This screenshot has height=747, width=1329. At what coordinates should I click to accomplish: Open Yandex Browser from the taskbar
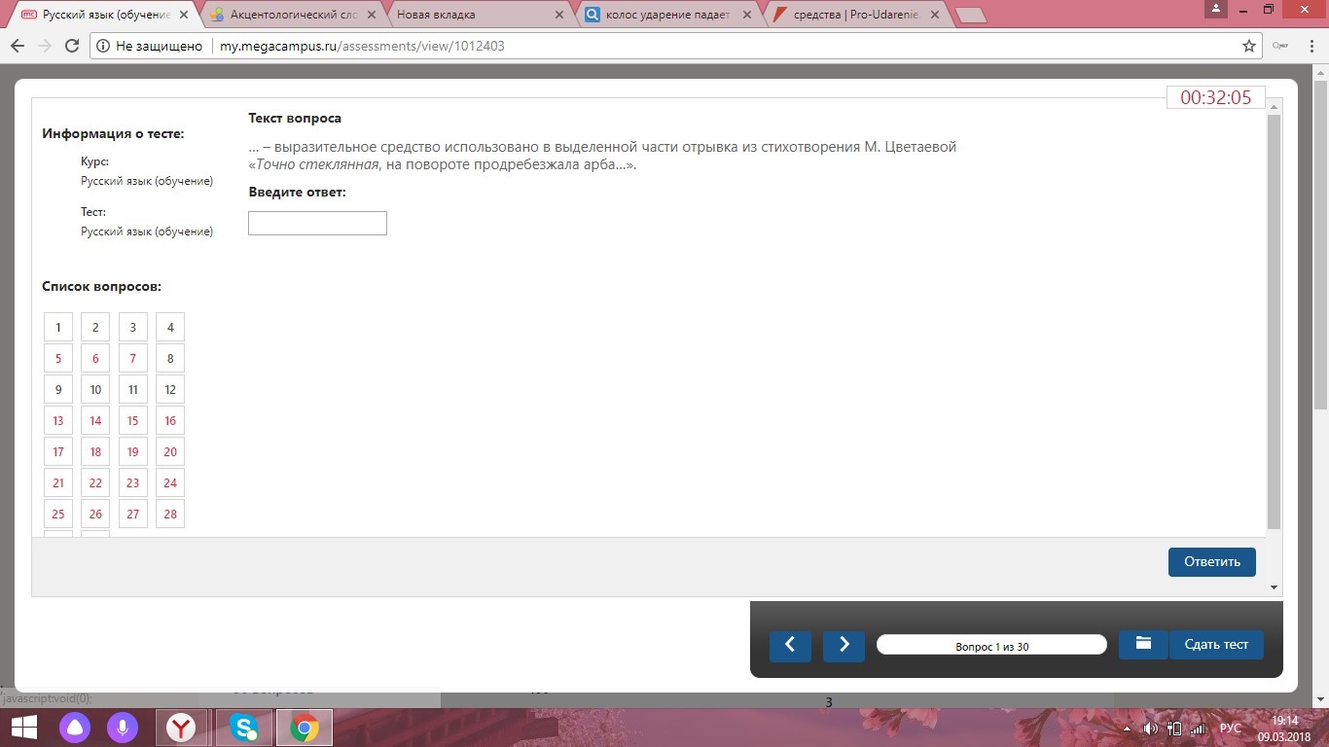[181, 728]
